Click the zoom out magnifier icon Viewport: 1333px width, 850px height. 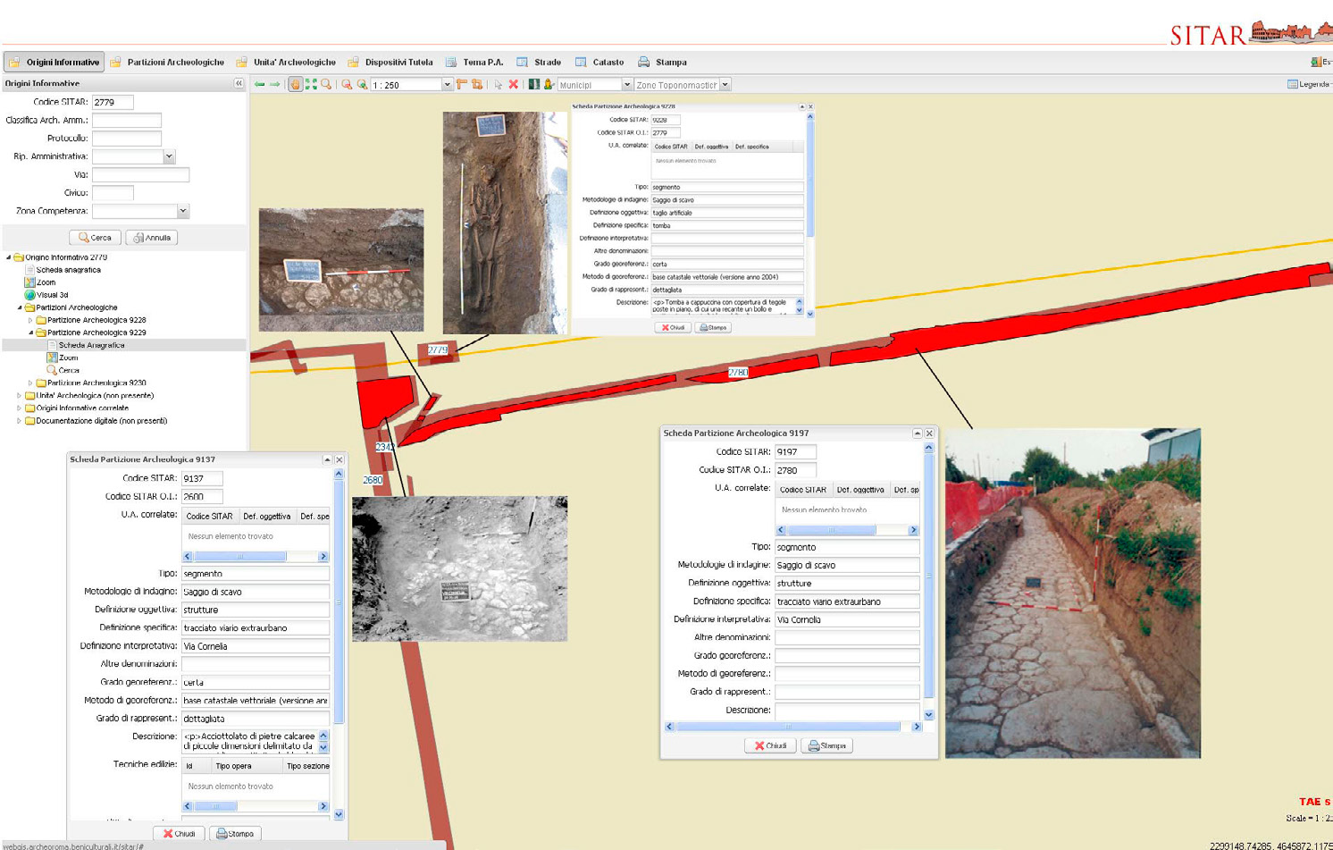click(x=347, y=85)
